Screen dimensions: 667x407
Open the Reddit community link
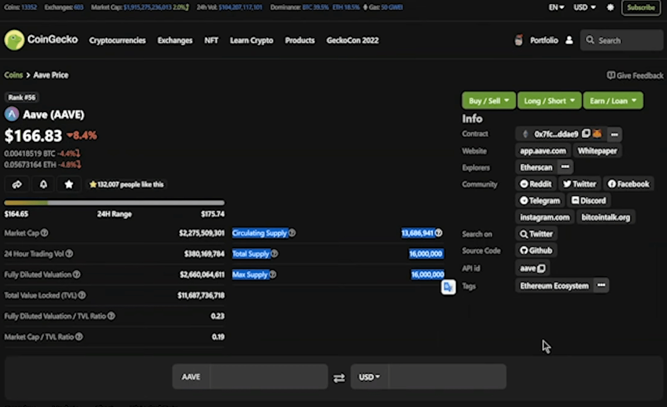point(536,184)
